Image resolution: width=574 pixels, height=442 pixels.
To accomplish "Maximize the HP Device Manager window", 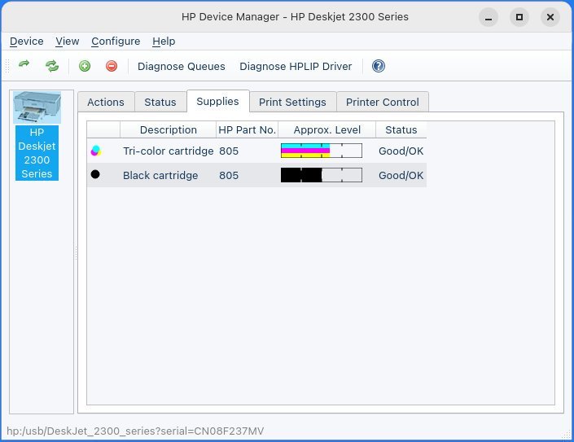I will click(x=519, y=17).
